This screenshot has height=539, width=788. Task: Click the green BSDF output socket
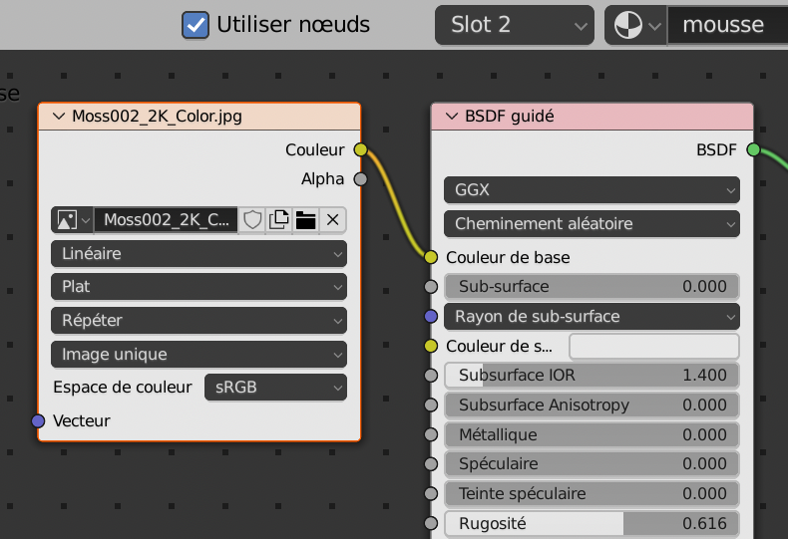(x=753, y=150)
